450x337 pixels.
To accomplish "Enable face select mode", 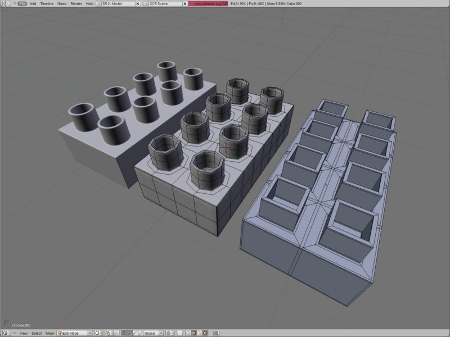I will point(199,333).
